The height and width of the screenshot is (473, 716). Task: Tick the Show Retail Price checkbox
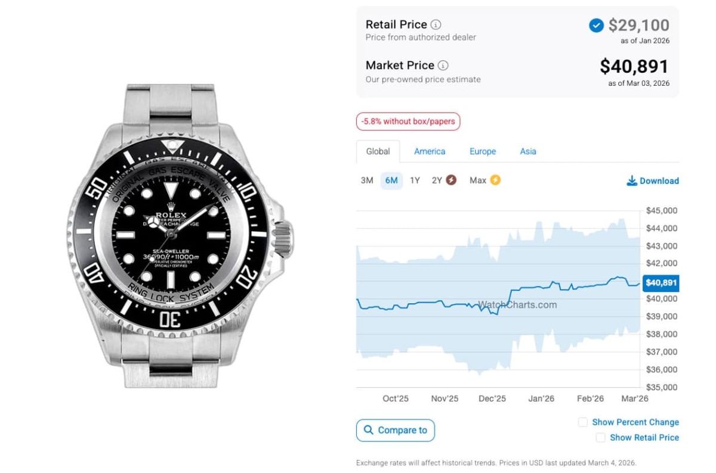pos(601,438)
